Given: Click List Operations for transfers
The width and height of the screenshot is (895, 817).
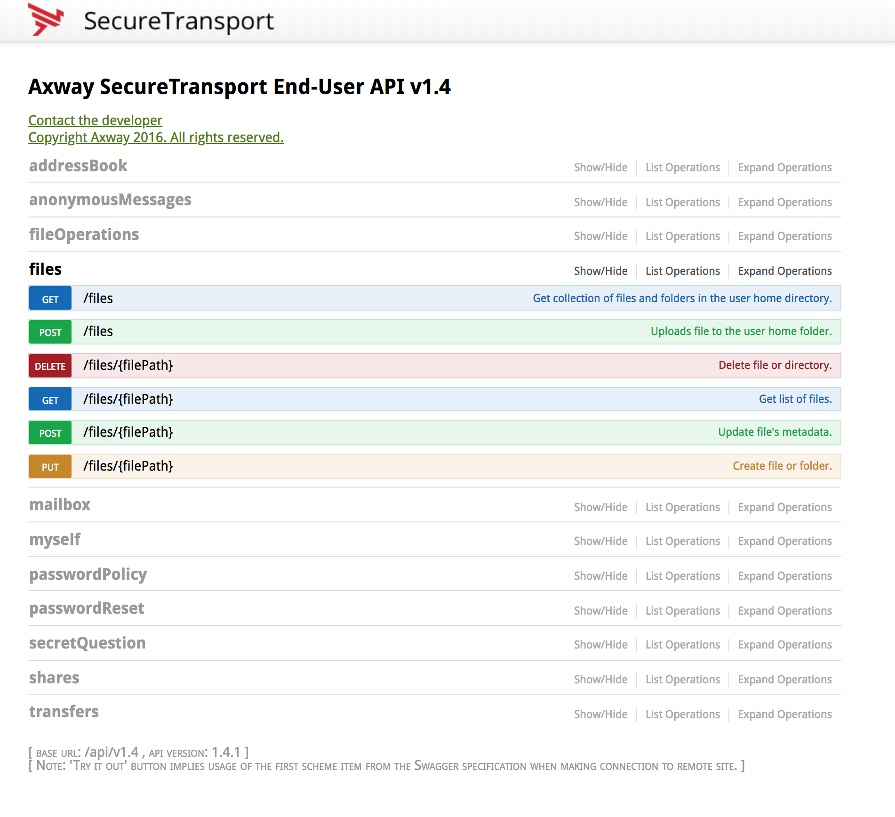Looking at the screenshot, I should point(682,714).
